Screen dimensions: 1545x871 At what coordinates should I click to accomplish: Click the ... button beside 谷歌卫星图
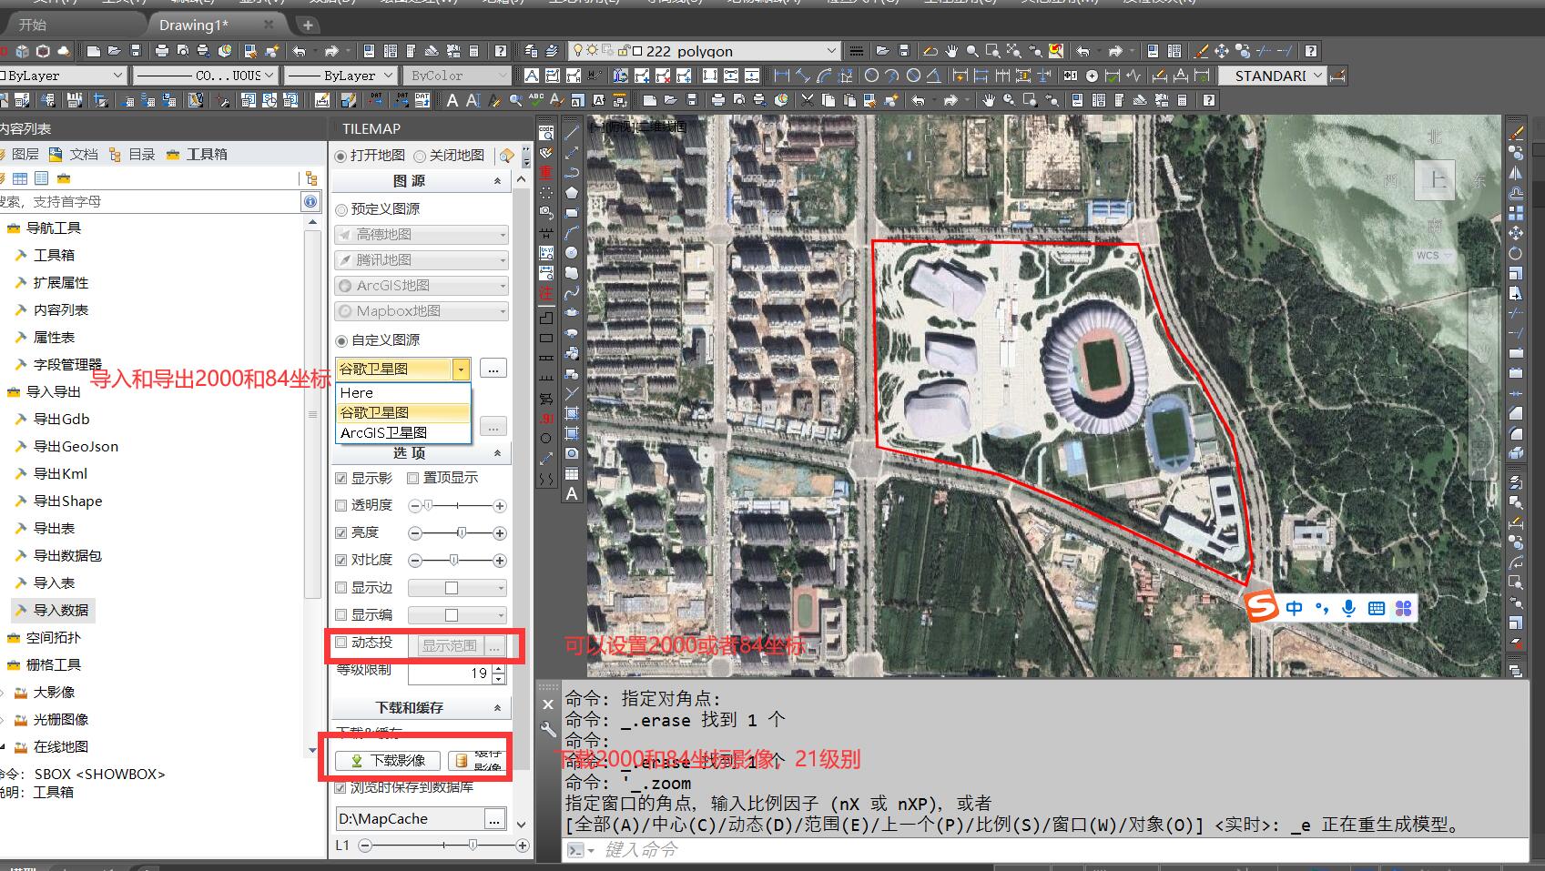click(493, 369)
